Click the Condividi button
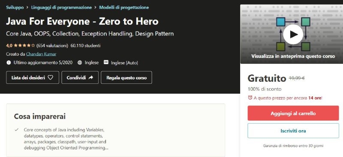The height and width of the screenshot is (157, 343). (x=80, y=77)
